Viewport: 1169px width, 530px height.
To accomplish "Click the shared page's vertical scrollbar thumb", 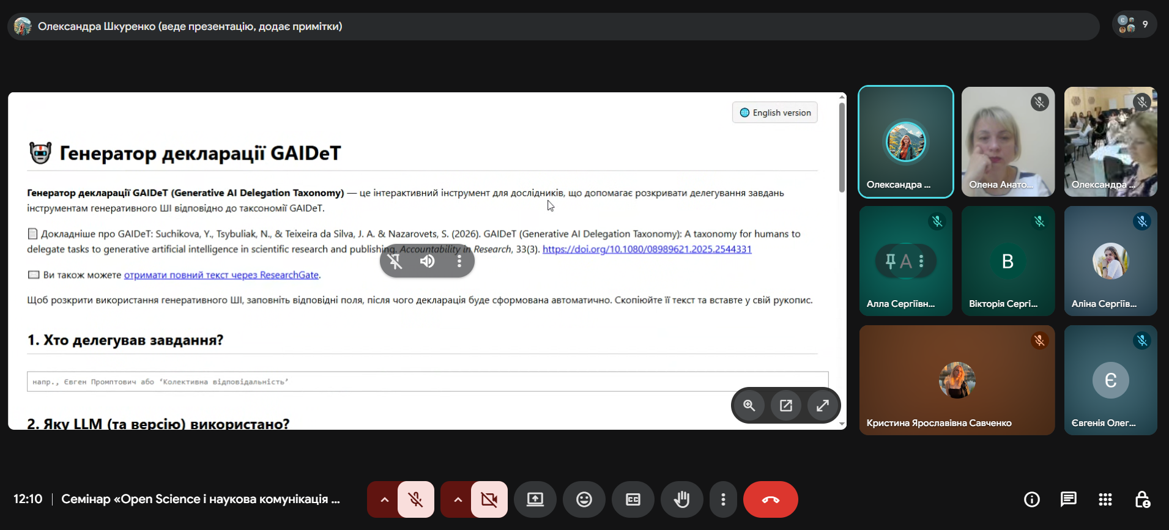I will coord(842,147).
